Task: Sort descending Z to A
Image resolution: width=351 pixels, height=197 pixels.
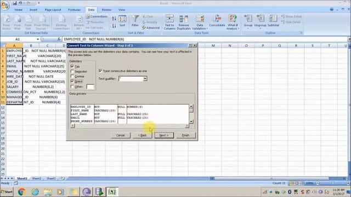Action: [114, 26]
